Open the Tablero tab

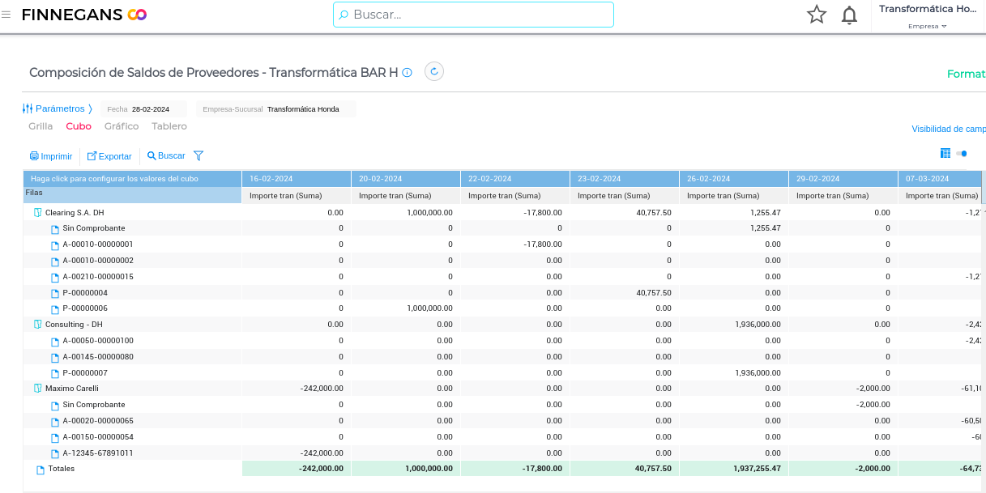[169, 126]
